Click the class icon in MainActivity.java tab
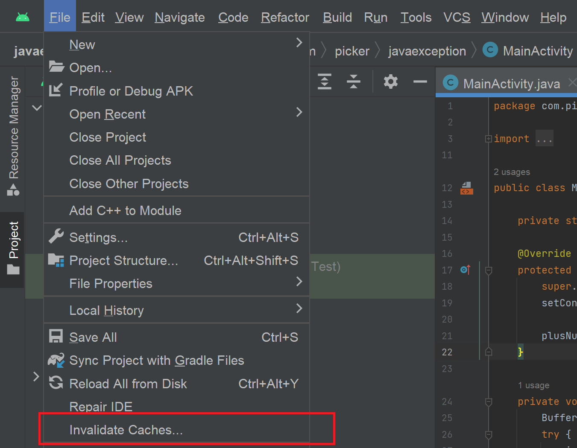Screen dimensions: 577x448 coord(451,83)
